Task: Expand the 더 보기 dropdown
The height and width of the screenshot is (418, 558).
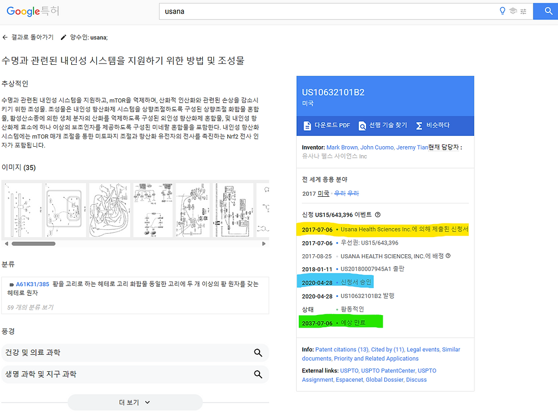Action: (135, 403)
